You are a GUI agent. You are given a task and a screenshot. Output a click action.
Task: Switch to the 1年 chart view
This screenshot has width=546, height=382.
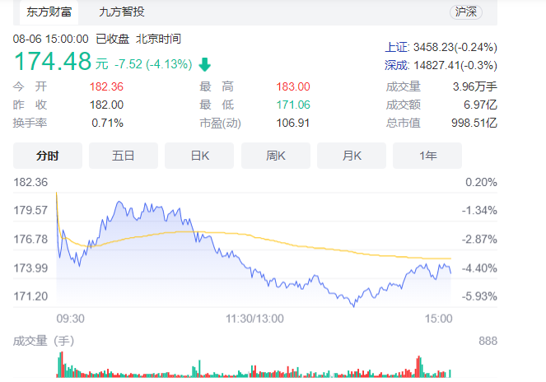coord(427,156)
